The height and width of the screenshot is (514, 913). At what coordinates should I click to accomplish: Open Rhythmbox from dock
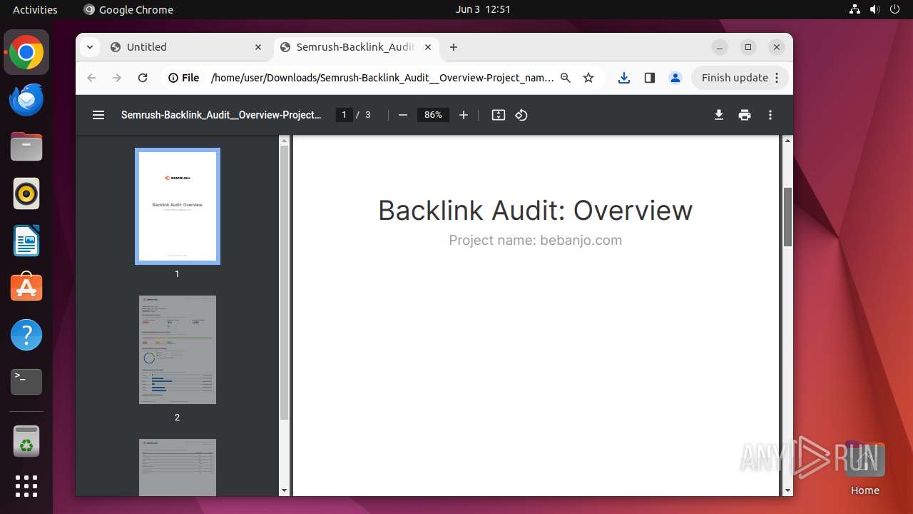coord(26,193)
